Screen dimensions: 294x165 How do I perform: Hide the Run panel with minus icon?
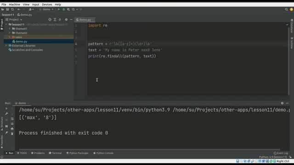click(287, 103)
